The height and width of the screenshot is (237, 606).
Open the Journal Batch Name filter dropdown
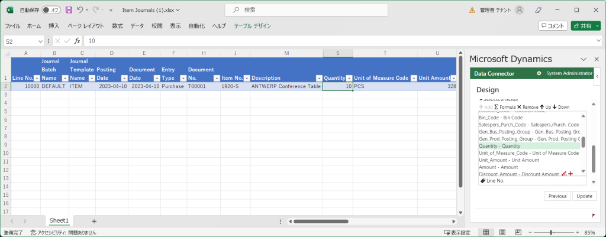[x=64, y=78]
